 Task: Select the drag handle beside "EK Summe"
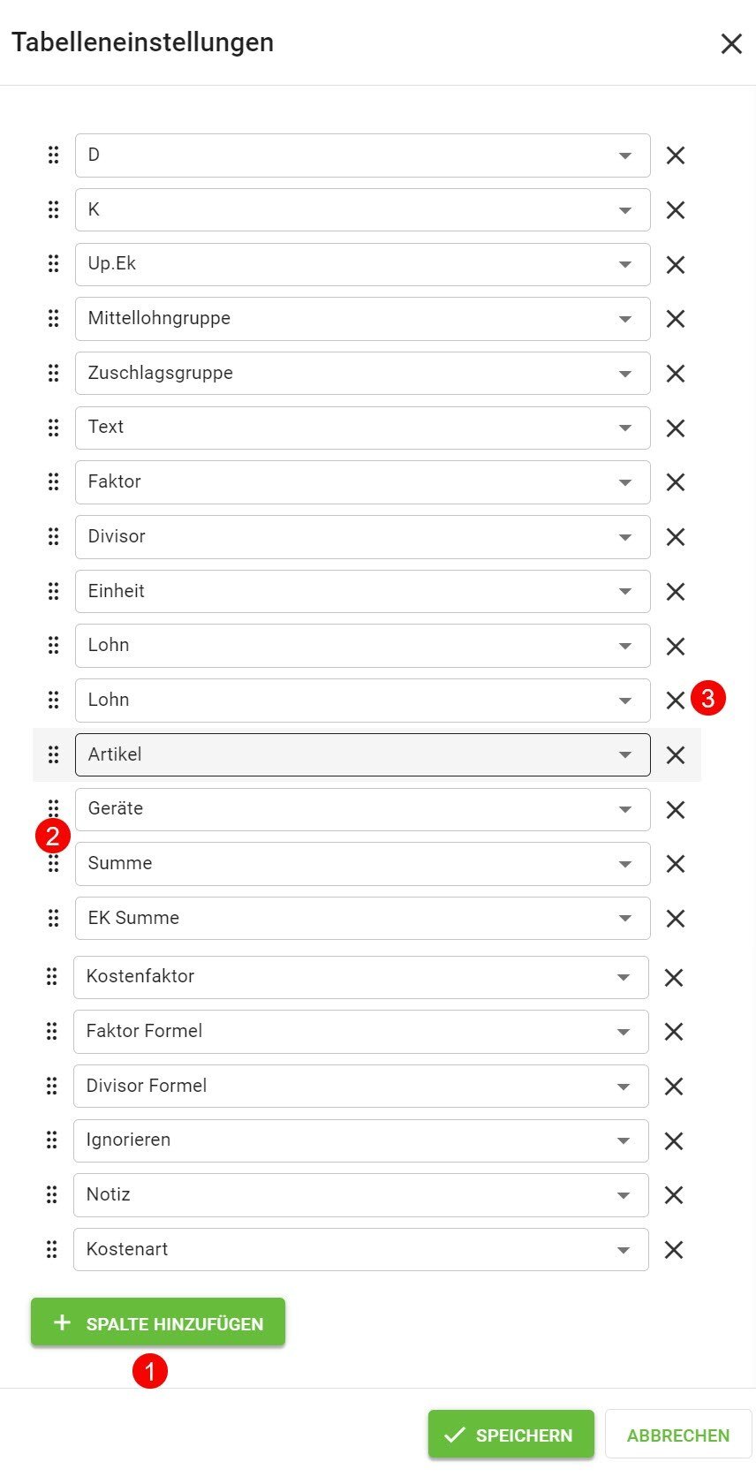tap(51, 918)
